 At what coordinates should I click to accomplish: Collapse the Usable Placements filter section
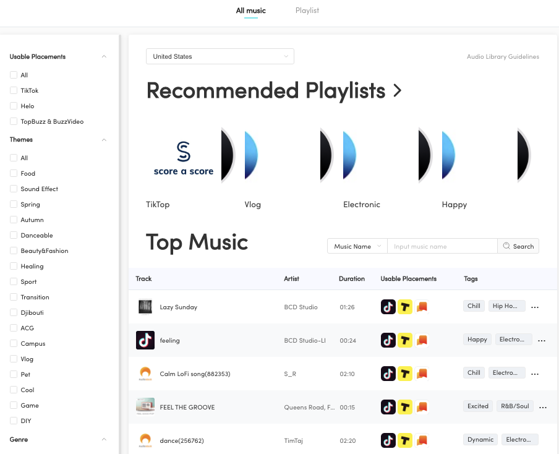pyautogui.click(x=104, y=56)
